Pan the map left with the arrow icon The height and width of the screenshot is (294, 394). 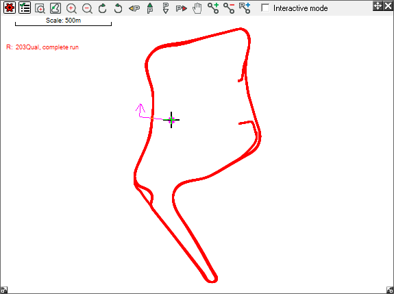coord(134,8)
